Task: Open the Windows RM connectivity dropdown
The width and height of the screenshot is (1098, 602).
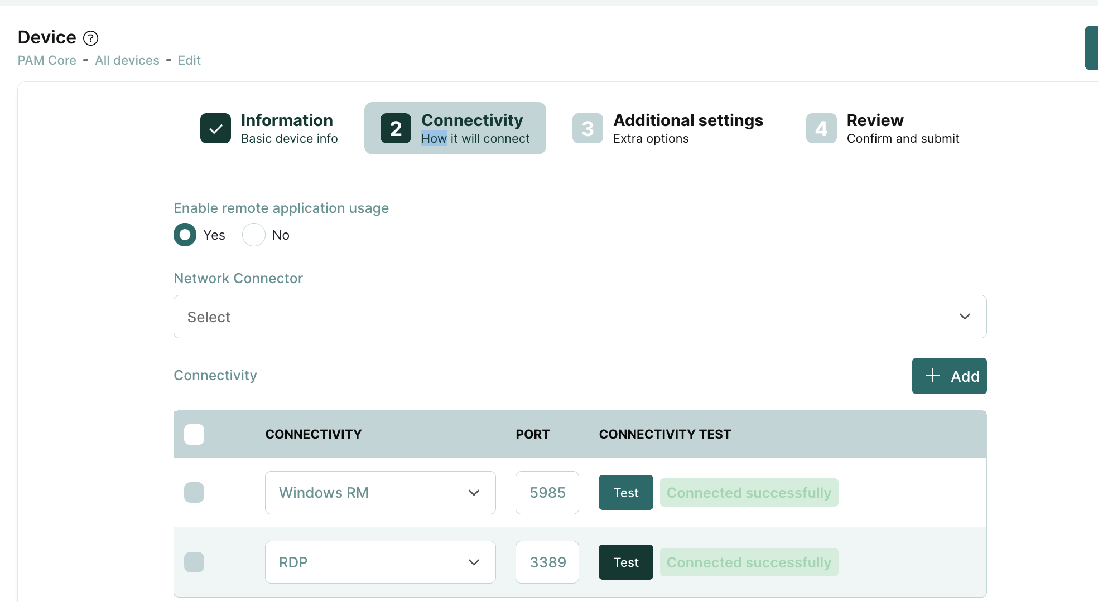Action: [x=381, y=493]
